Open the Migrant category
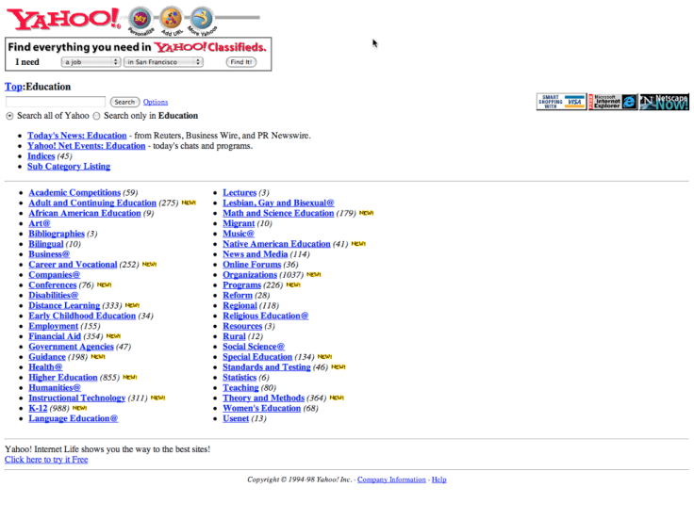 click(x=239, y=223)
